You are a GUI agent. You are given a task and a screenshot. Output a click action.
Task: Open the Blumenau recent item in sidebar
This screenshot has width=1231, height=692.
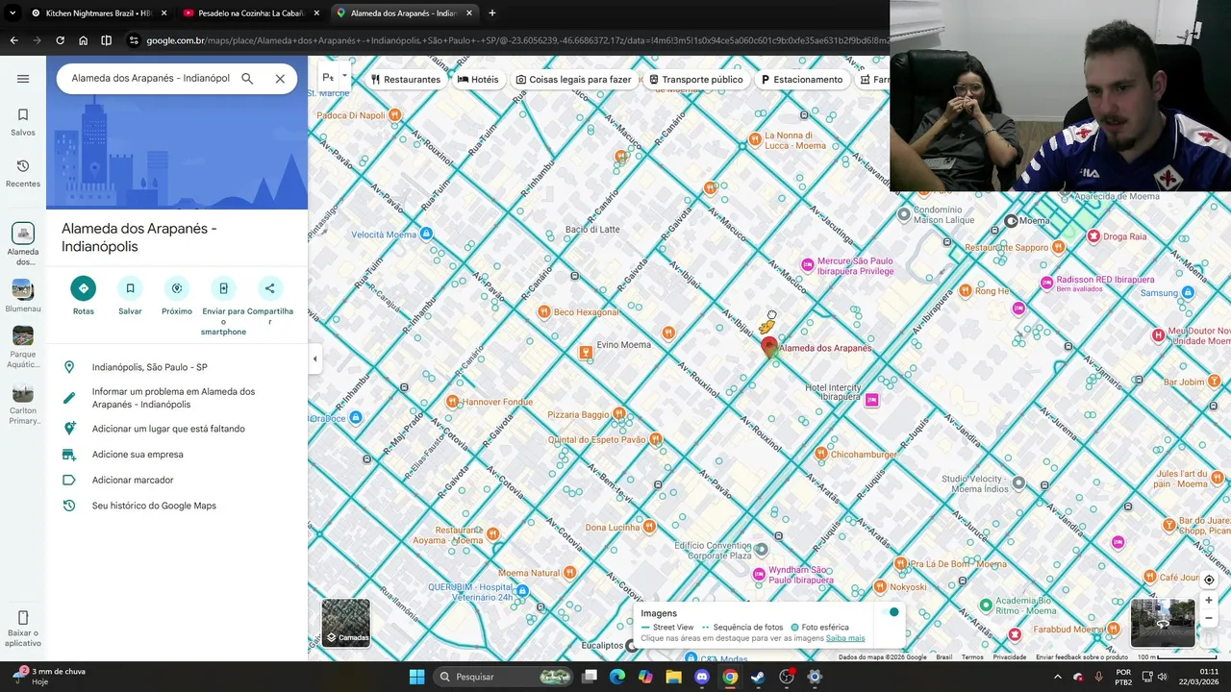(23, 296)
